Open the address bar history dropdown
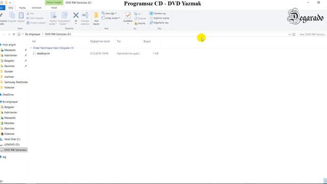This screenshot has height=184, width=327. (290, 34)
